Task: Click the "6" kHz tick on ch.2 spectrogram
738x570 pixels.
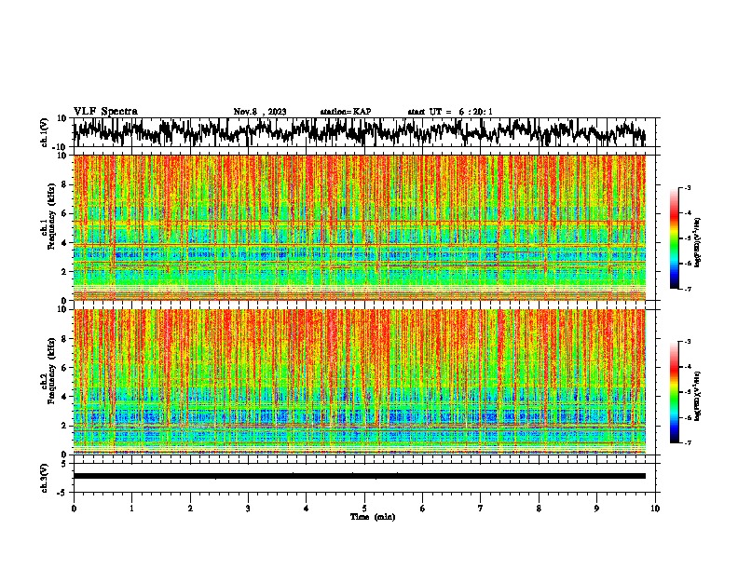Action: click(65, 367)
